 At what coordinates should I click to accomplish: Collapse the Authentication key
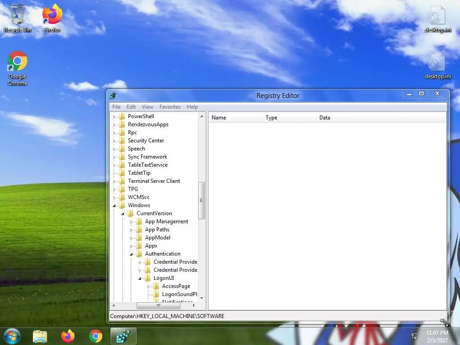point(131,254)
